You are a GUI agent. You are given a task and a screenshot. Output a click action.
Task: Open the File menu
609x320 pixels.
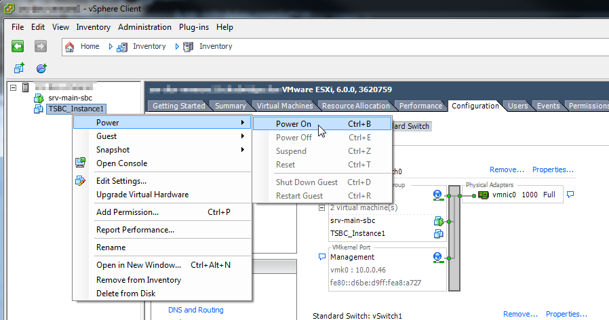pyautogui.click(x=18, y=27)
